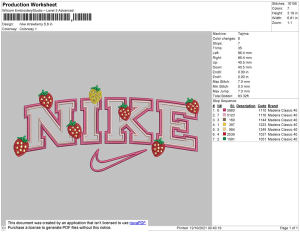
Task: Select the Stitches value 16156
Action: point(292,3)
